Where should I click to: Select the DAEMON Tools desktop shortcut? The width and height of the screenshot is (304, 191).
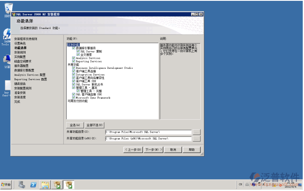[7, 35]
